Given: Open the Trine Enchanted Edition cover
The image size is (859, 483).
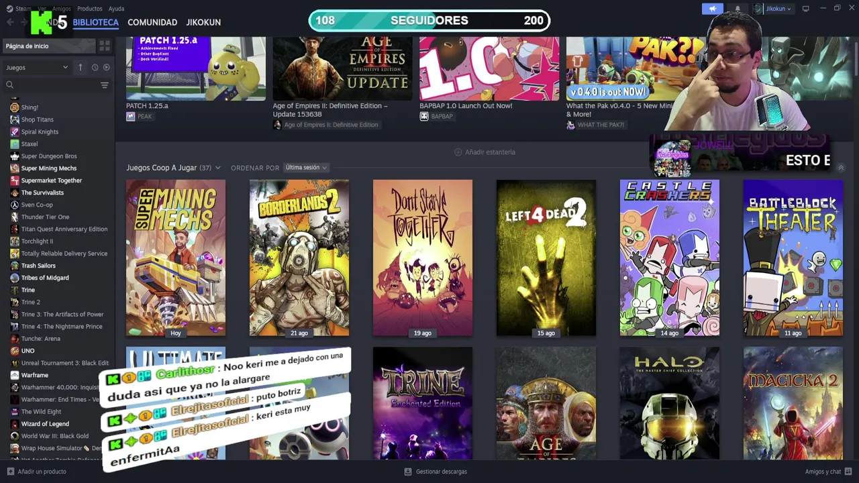Looking at the screenshot, I should tap(423, 403).
